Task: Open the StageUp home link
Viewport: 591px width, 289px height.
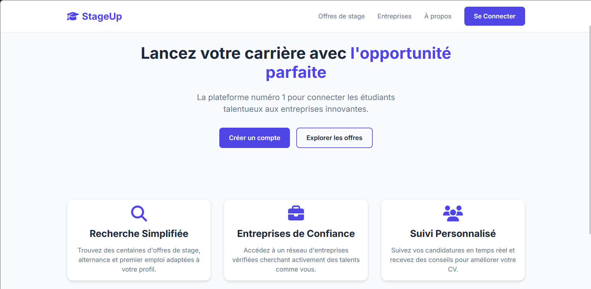Action: (102, 16)
